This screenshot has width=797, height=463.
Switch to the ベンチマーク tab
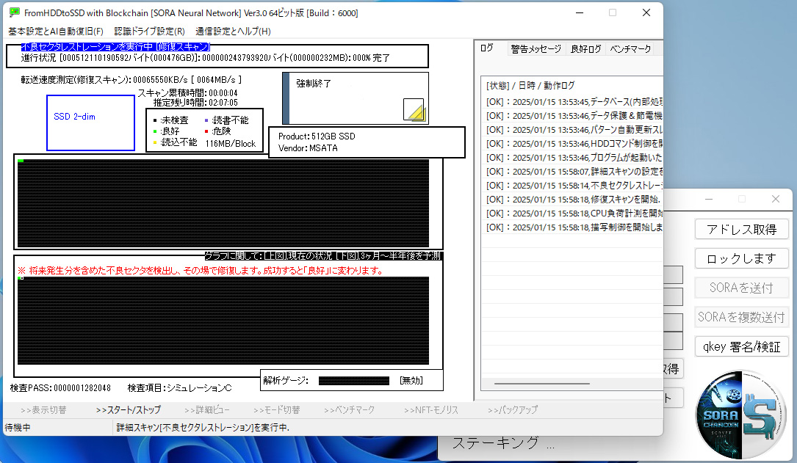coord(630,48)
